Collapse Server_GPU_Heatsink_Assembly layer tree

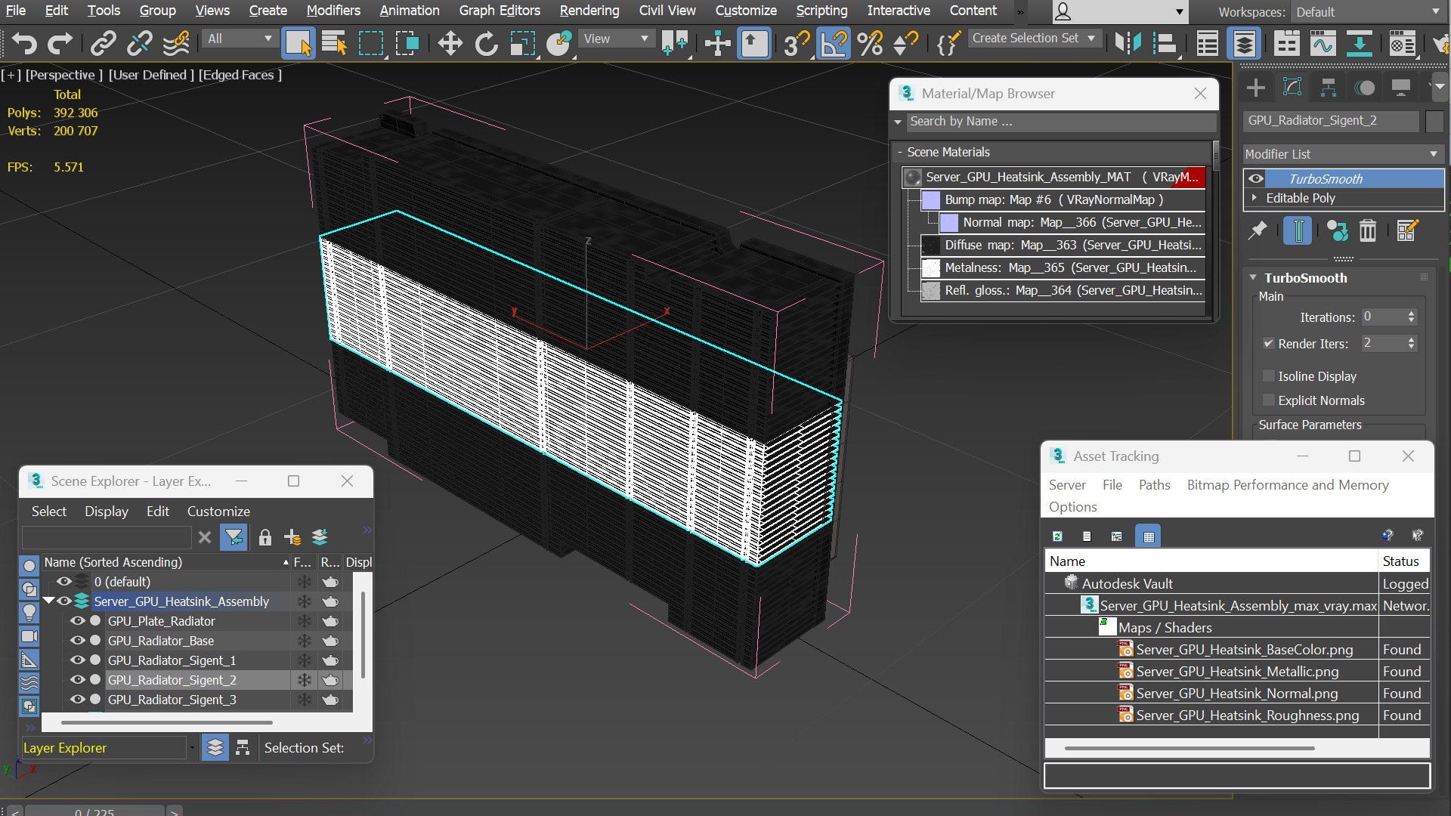(x=48, y=601)
